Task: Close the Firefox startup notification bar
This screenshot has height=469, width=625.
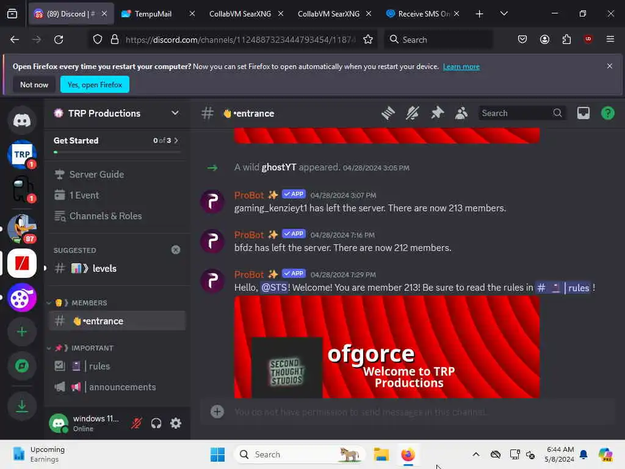Action: pos(610,66)
